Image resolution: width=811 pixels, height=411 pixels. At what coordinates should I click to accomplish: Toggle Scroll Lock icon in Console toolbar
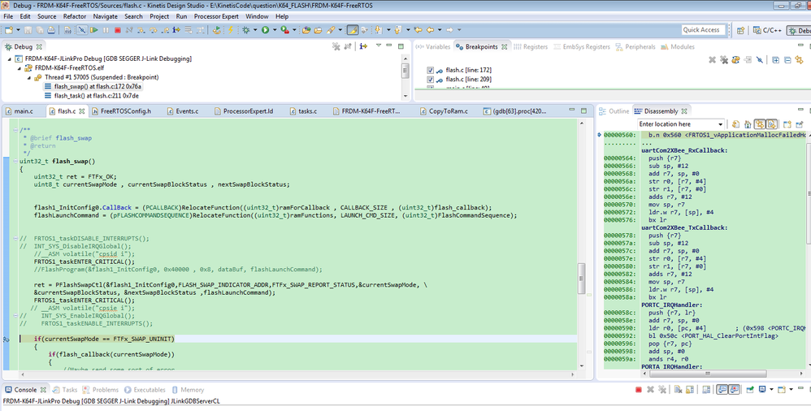[x=689, y=389]
